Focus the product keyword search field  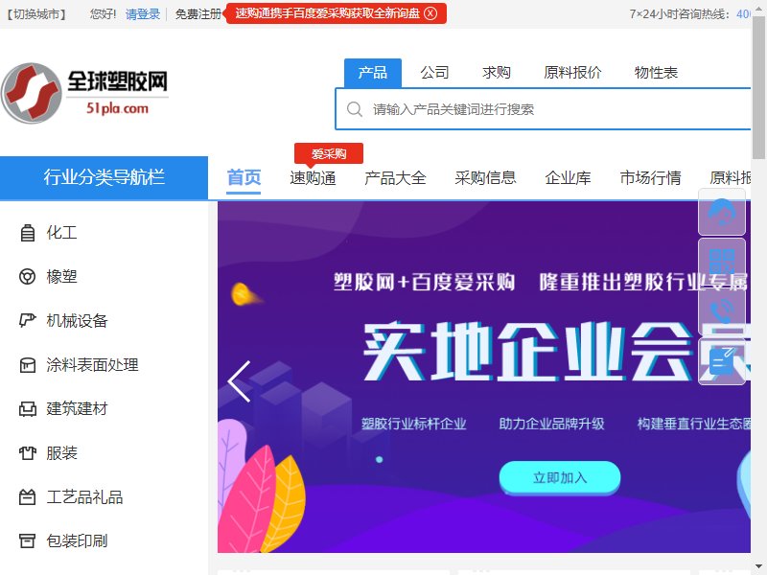[543, 109]
